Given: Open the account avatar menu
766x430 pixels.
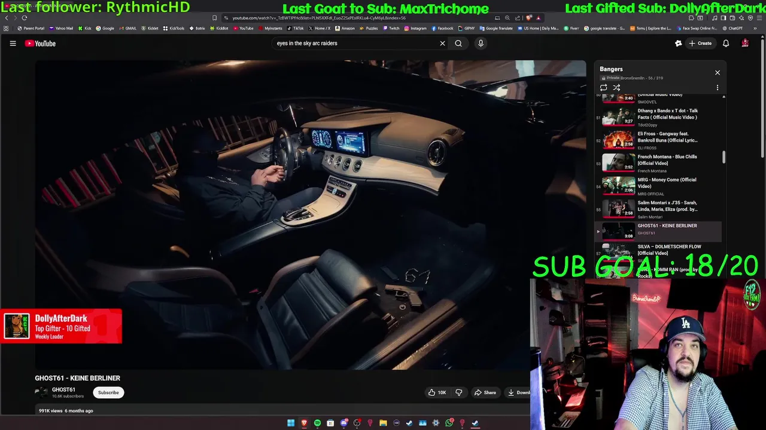Looking at the screenshot, I should click(x=745, y=43).
